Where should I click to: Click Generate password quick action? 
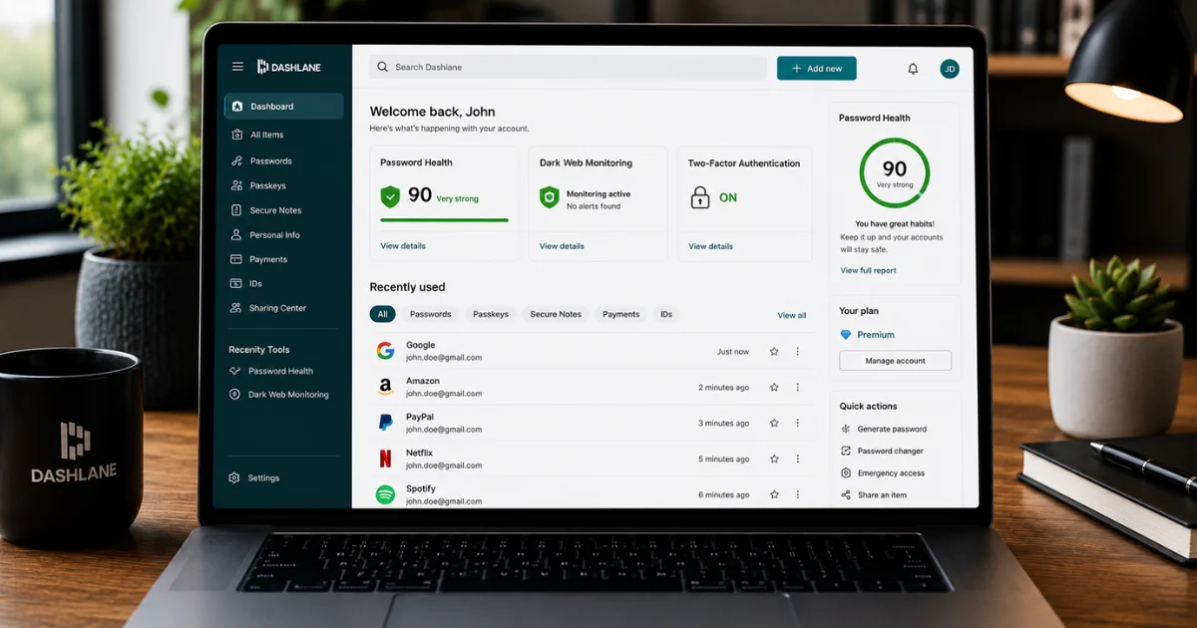click(x=884, y=429)
